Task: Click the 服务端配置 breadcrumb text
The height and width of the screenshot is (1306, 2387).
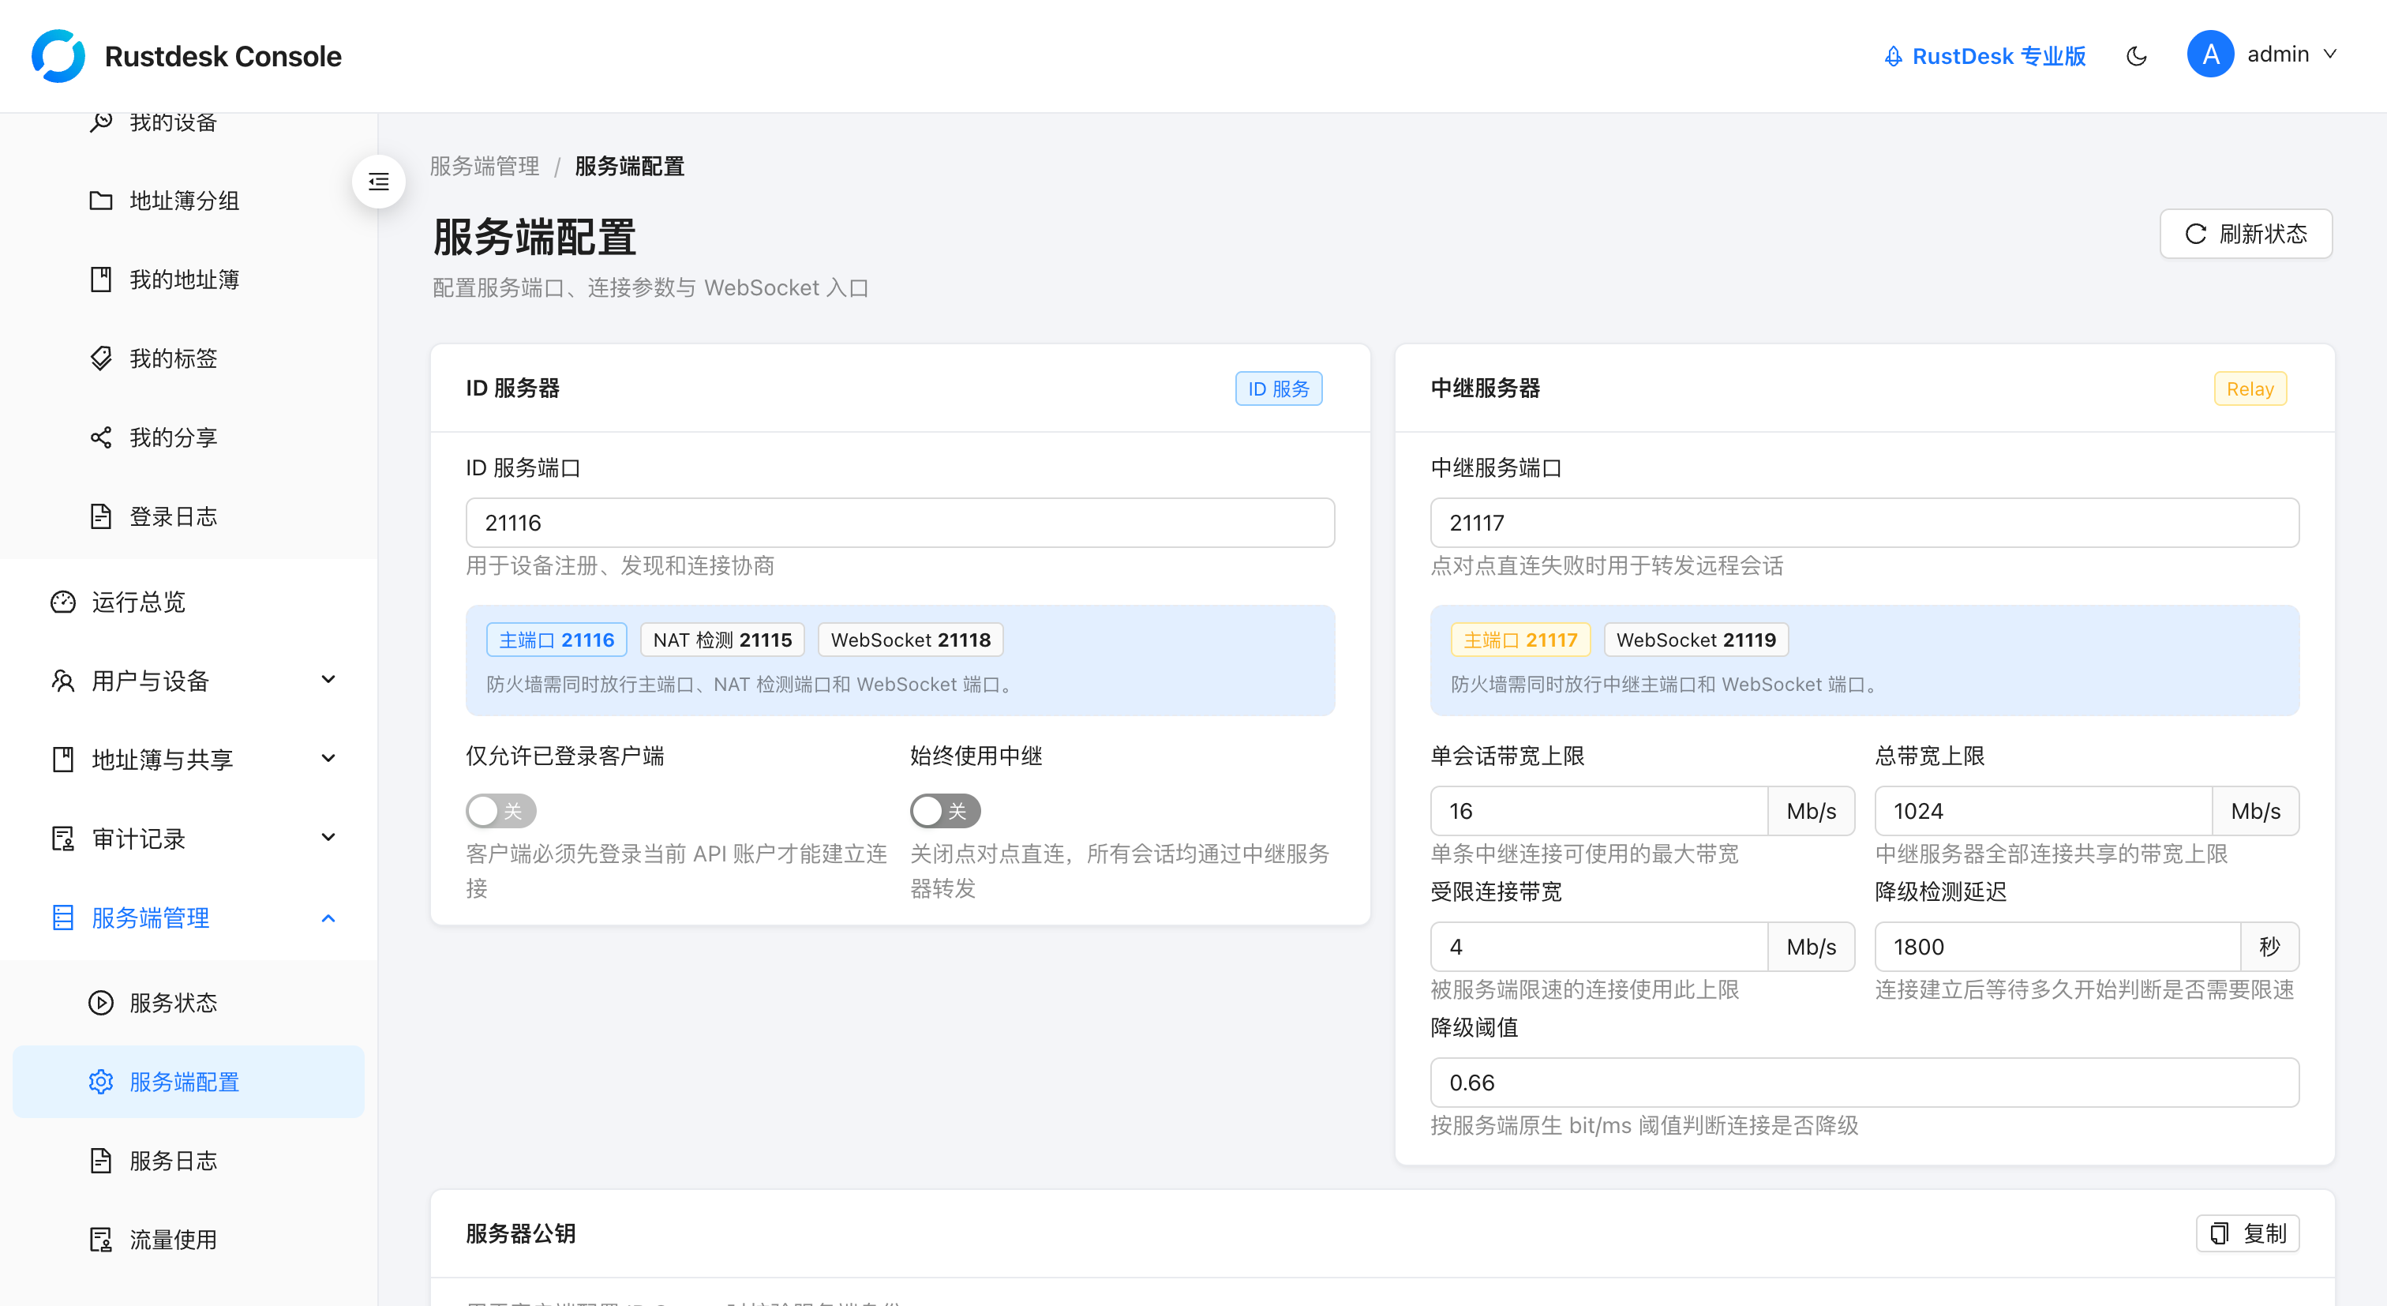Action: [630, 166]
